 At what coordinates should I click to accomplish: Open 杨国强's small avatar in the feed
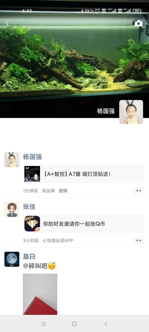[x=12, y=160]
